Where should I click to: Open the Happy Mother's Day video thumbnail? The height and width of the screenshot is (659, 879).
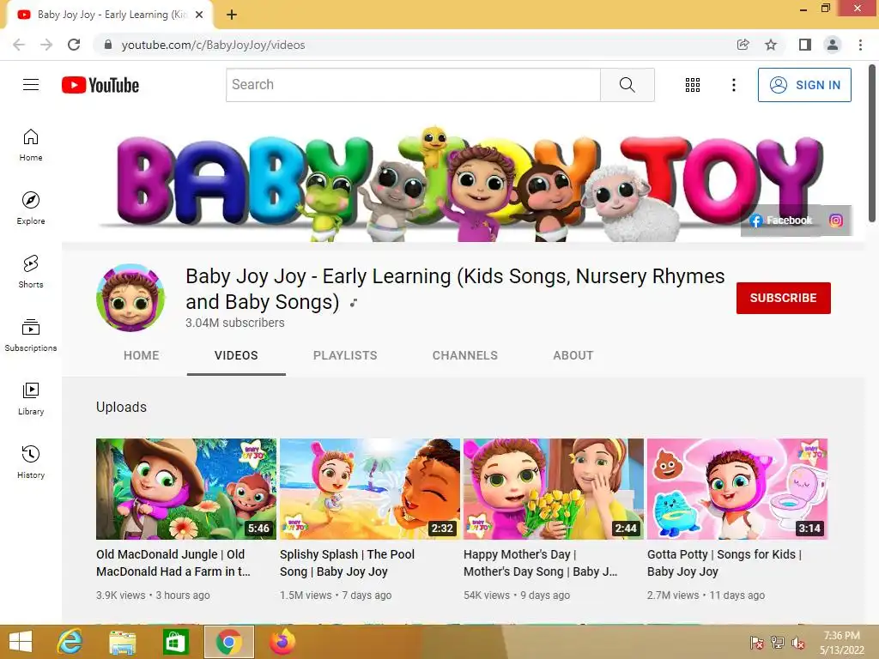[554, 489]
